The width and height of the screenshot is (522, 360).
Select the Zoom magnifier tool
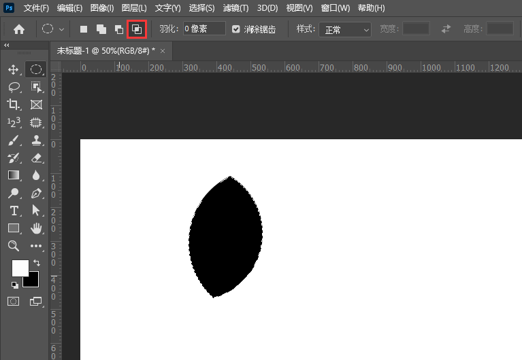pos(13,246)
